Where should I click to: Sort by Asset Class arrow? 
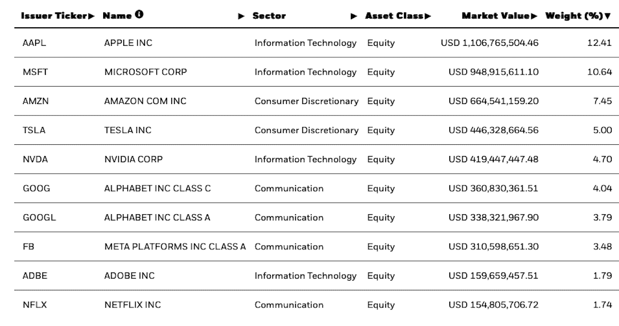pyautogui.click(x=428, y=16)
